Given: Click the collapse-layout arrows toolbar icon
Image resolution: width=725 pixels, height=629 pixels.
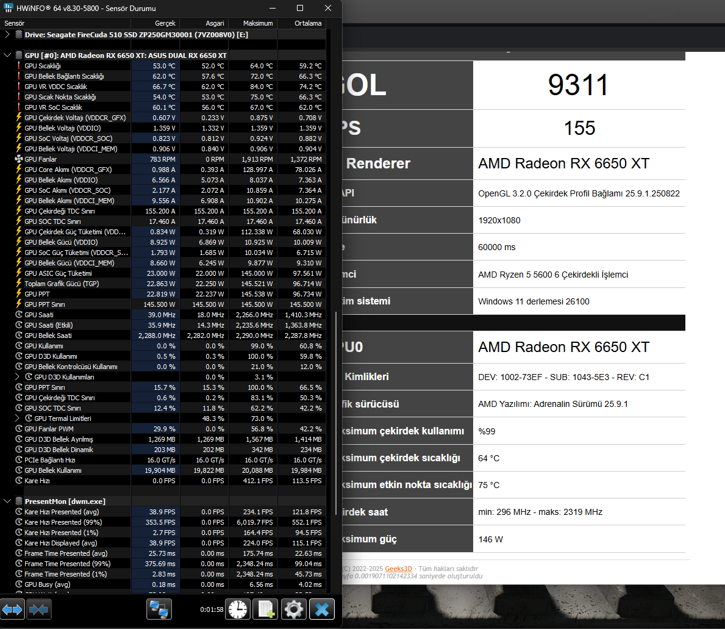Looking at the screenshot, I should coord(39,609).
